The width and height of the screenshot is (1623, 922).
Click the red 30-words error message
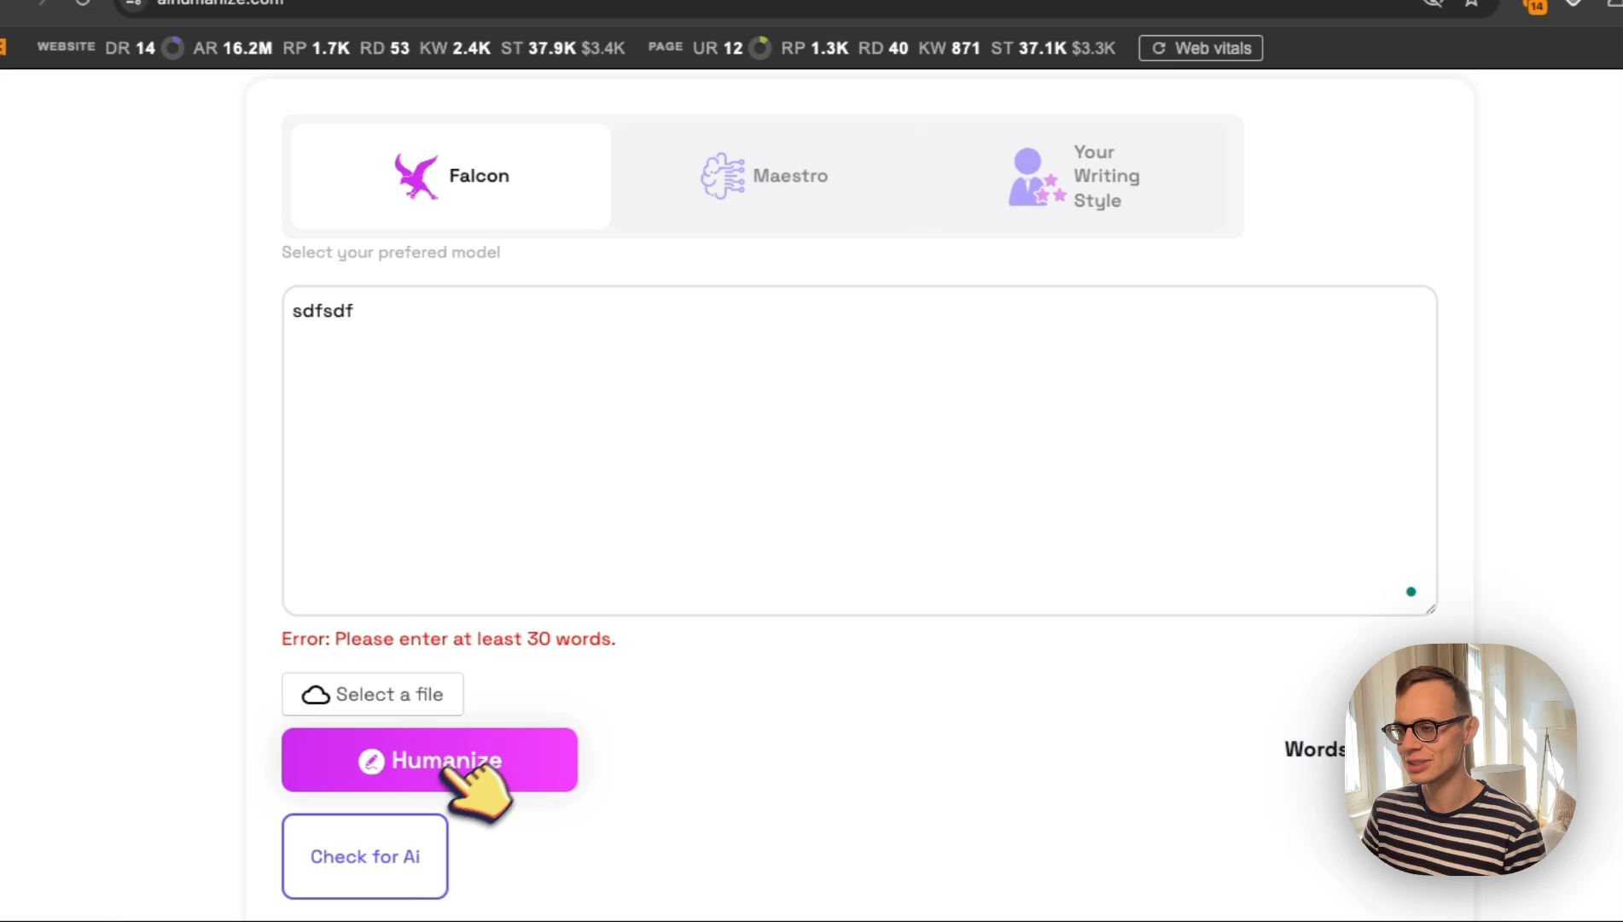[x=449, y=639]
